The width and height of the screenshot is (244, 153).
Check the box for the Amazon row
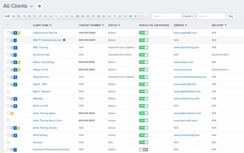pyautogui.click(x=8, y=143)
